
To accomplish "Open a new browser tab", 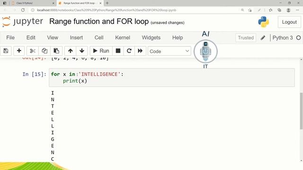I will coord(107,3).
